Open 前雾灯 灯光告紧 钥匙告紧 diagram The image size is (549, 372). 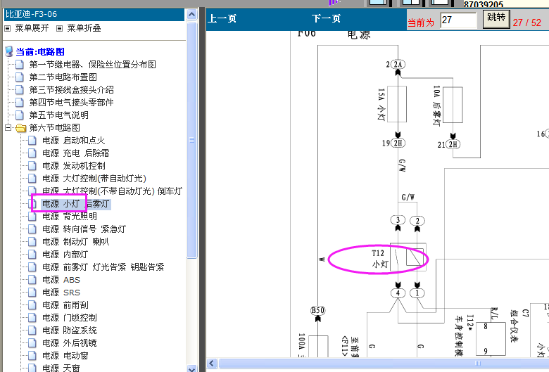pyautogui.click(x=103, y=267)
